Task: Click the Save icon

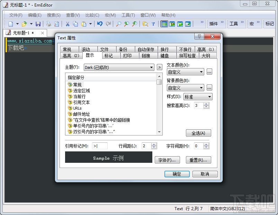Action: click(x=38, y=24)
